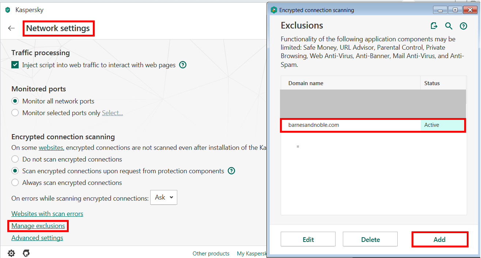Search exclusions with the magnifier icon

point(449,26)
